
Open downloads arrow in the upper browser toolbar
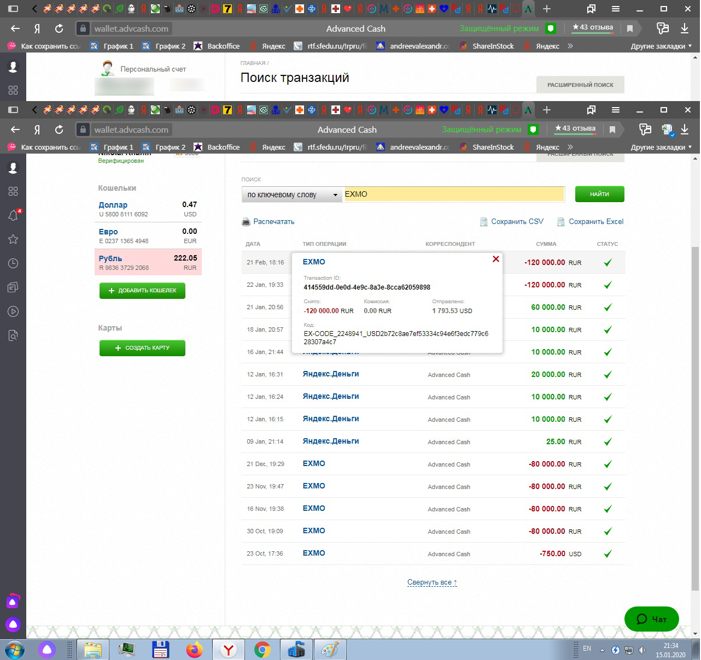click(685, 28)
